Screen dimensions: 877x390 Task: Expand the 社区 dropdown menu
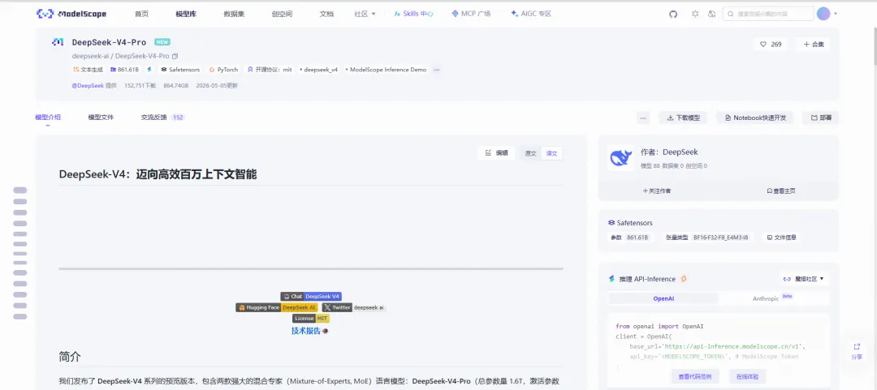click(365, 14)
